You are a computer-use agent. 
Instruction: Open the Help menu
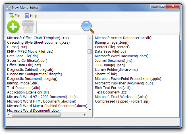pos(31,16)
